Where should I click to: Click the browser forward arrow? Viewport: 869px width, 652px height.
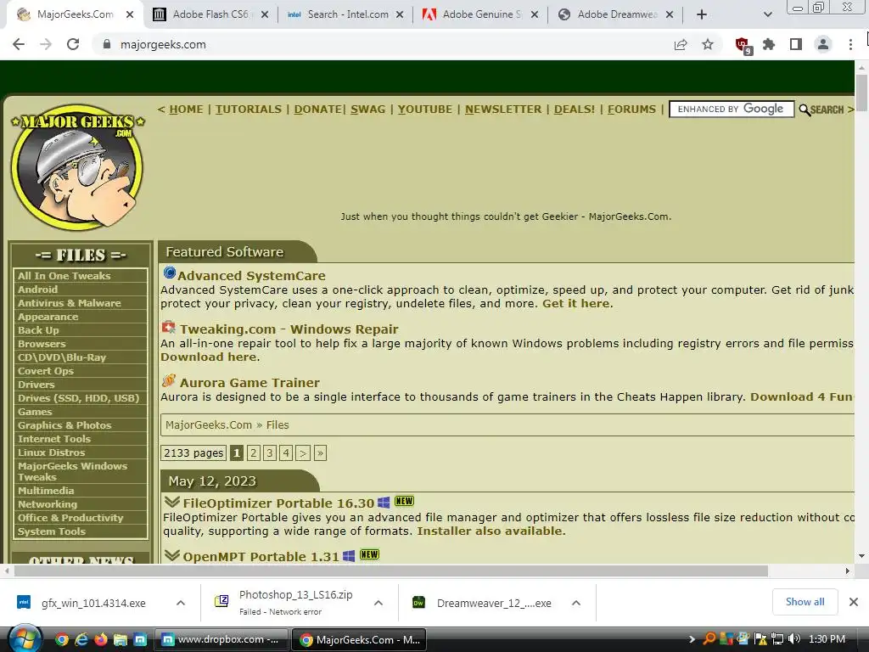[46, 44]
